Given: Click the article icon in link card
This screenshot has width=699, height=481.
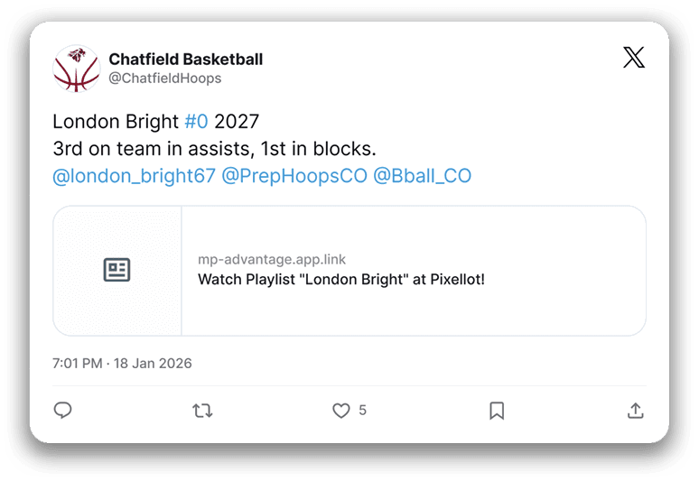Looking at the screenshot, I should coord(117,270).
